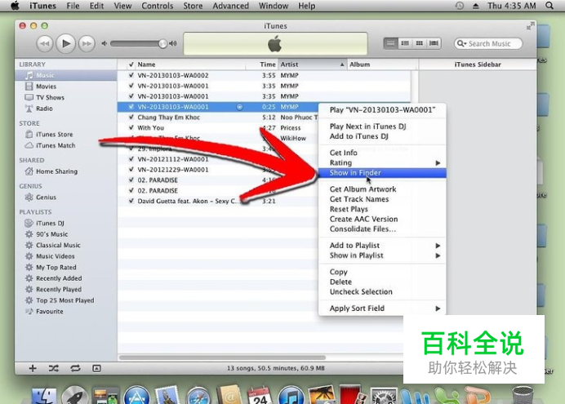
Task: Toggle repeat at bottom bar
Action: point(75,368)
